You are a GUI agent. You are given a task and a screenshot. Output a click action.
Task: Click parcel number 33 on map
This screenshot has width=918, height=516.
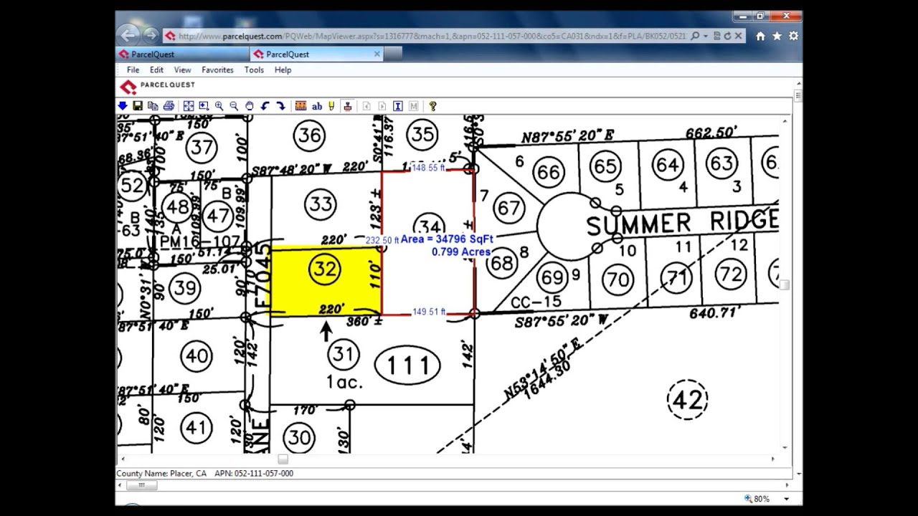coord(320,204)
